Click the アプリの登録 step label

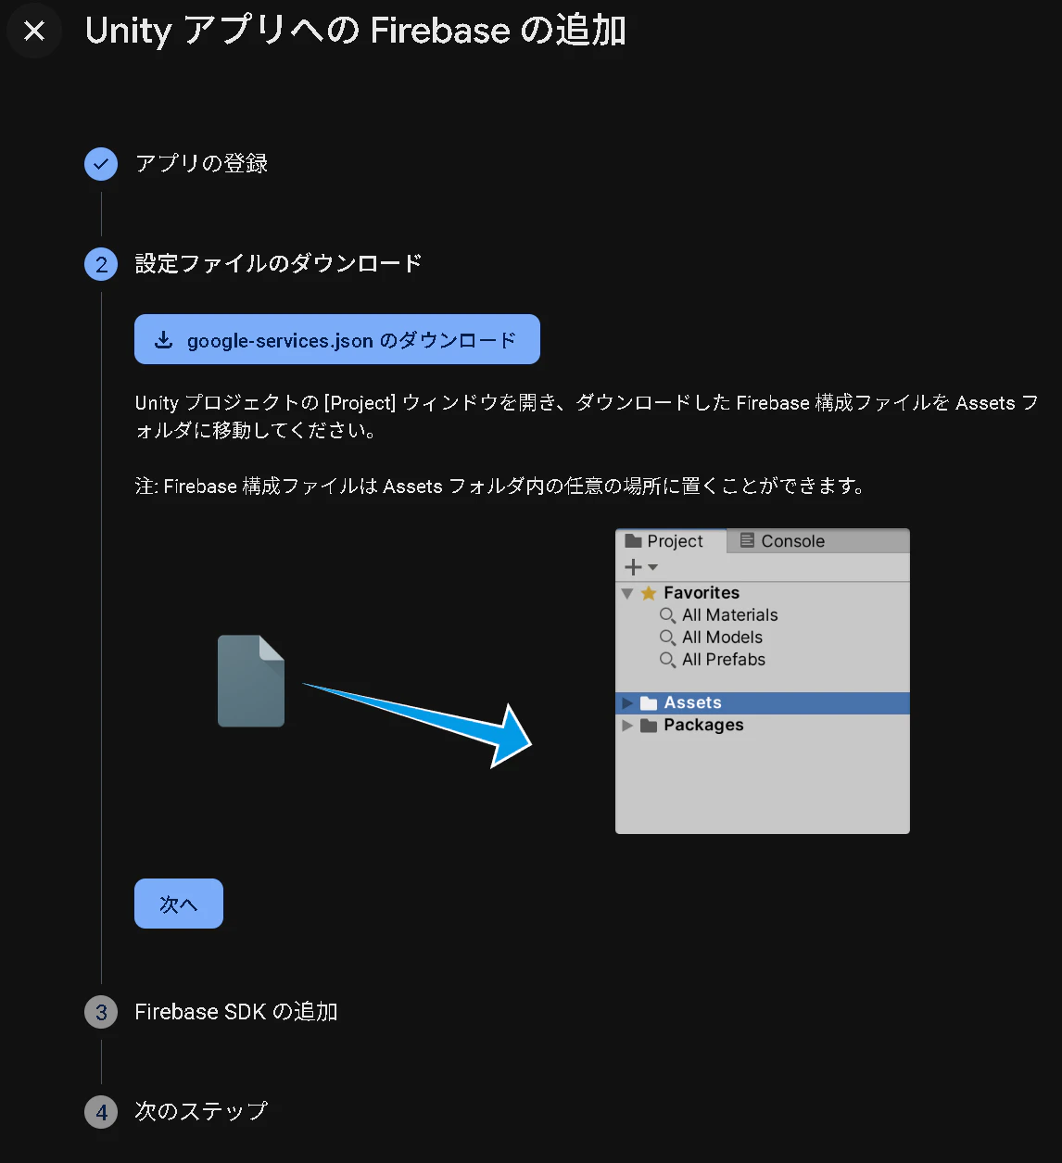201,164
